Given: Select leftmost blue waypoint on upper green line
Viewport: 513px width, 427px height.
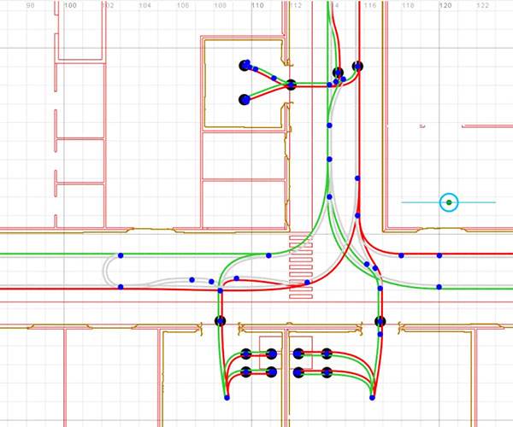Looking at the screenshot, I should pyautogui.click(x=121, y=255).
